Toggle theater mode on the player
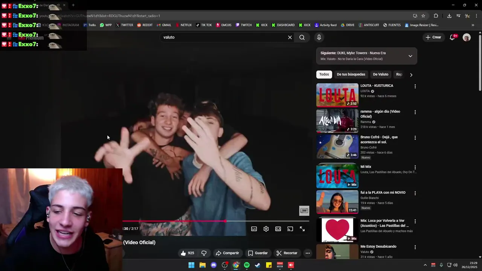Viewport: 482px width, 271px height. coord(278,229)
